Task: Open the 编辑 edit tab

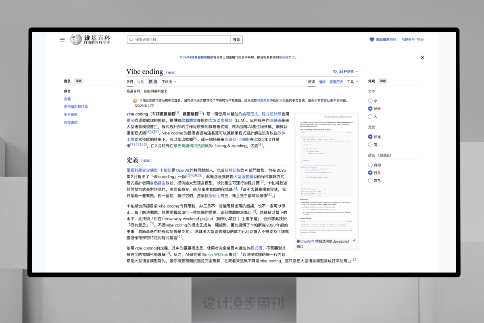Action: 322,82
